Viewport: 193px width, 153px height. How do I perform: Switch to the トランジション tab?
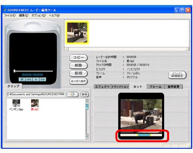[120, 87]
